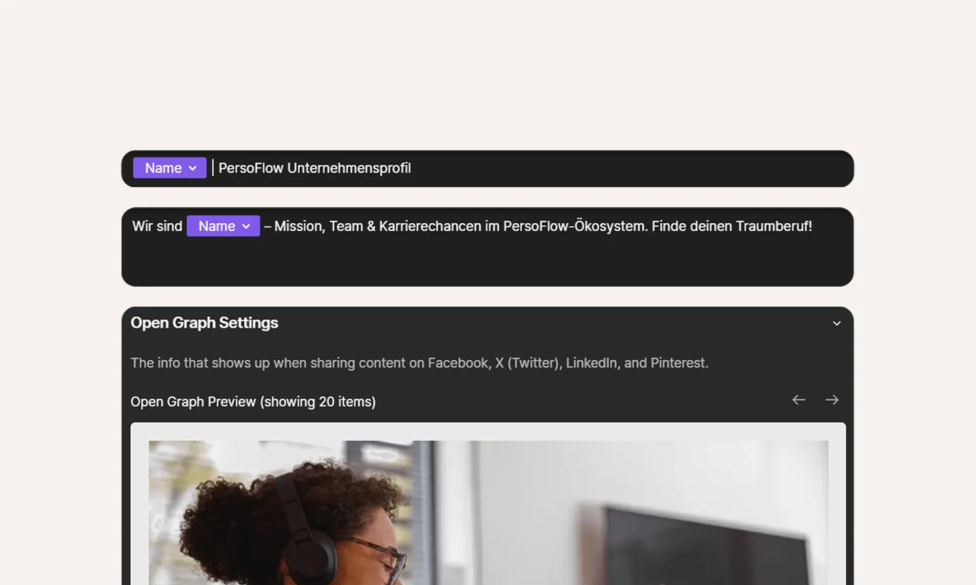976x585 pixels.
Task: Click the Open Graph Preview label
Action: [253, 401]
